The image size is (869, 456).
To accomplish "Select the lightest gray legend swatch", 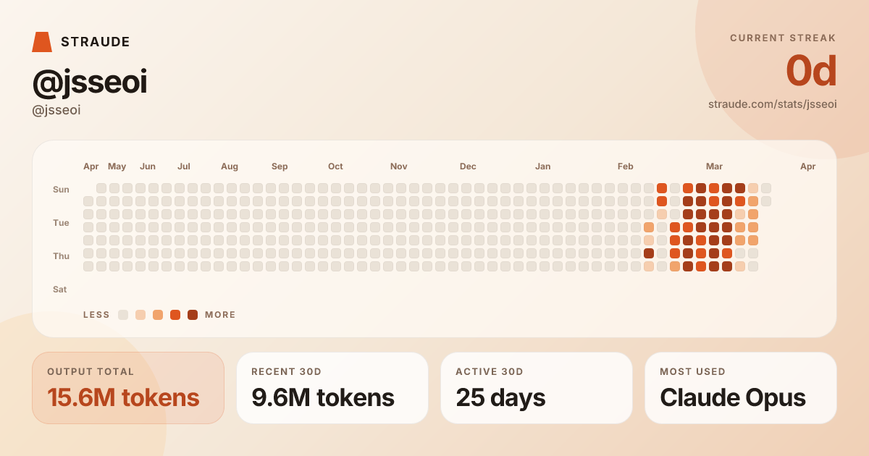I will 123,315.
